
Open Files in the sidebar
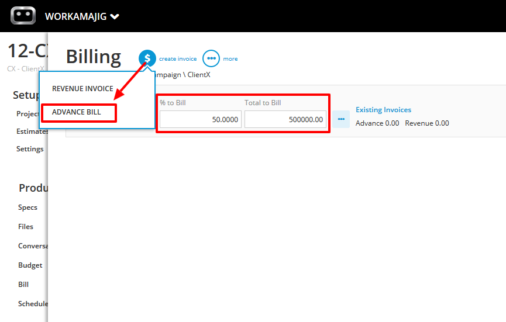pyautogui.click(x=26, y=227)
